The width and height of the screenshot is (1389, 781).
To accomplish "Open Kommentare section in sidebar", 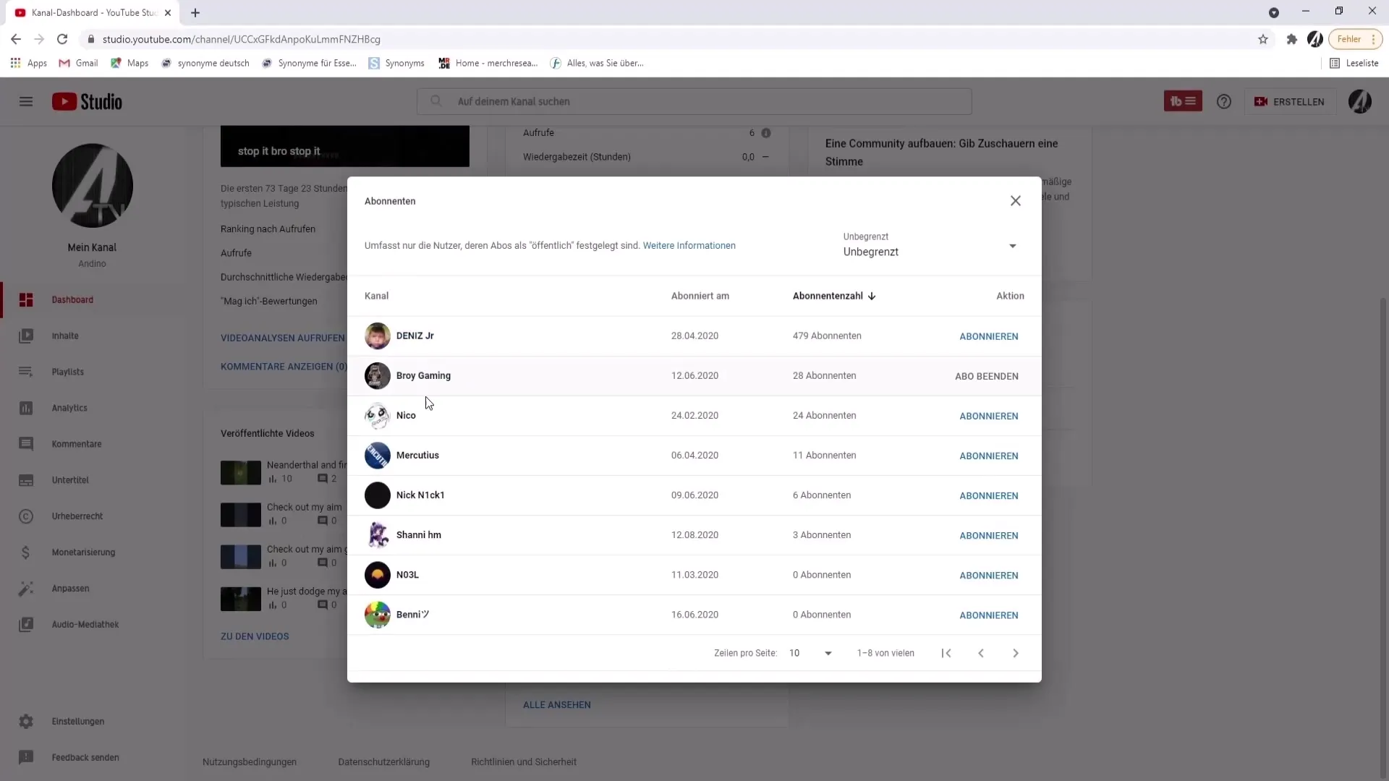I will [76, 443].
